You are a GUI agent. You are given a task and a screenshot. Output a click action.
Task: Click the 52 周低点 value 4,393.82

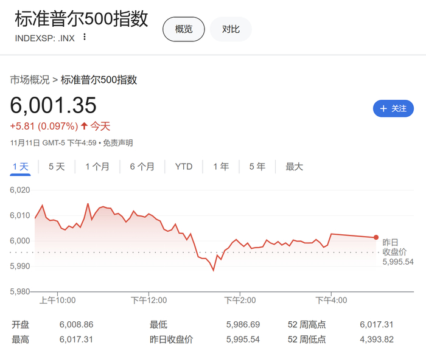click(x=377, y=339)
